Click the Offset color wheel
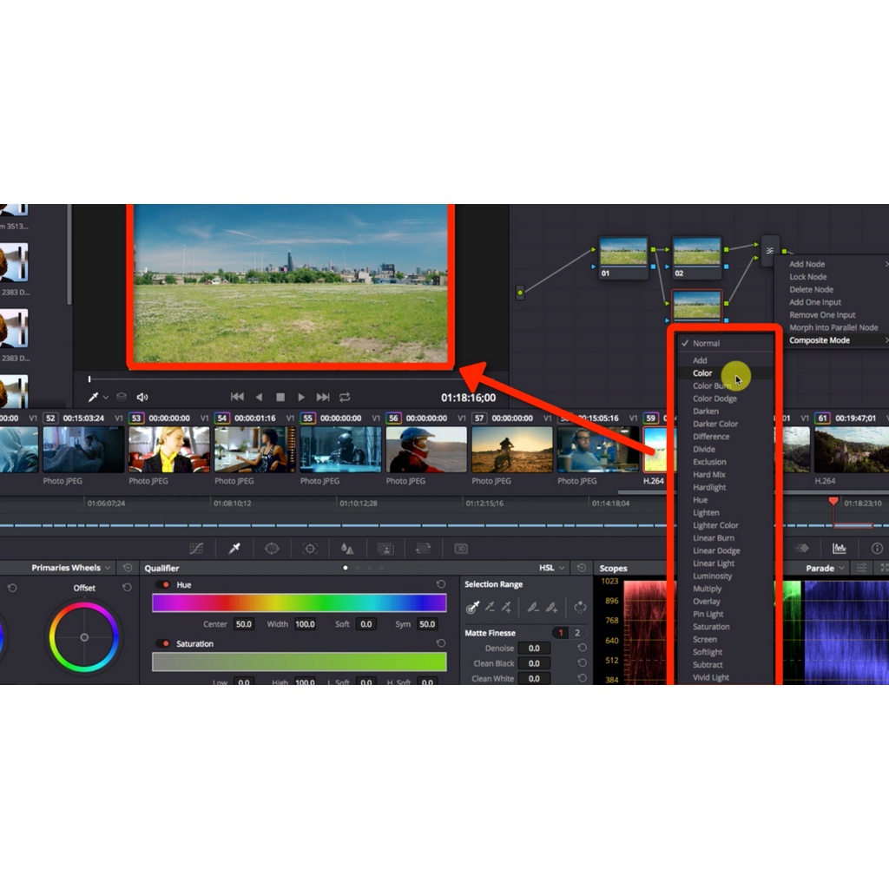Screen dimensions: 889x889 tap(84, 637)
